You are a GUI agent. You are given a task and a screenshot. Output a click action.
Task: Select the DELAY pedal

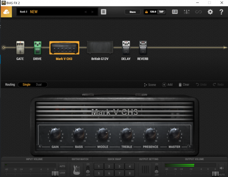[126, 47]
